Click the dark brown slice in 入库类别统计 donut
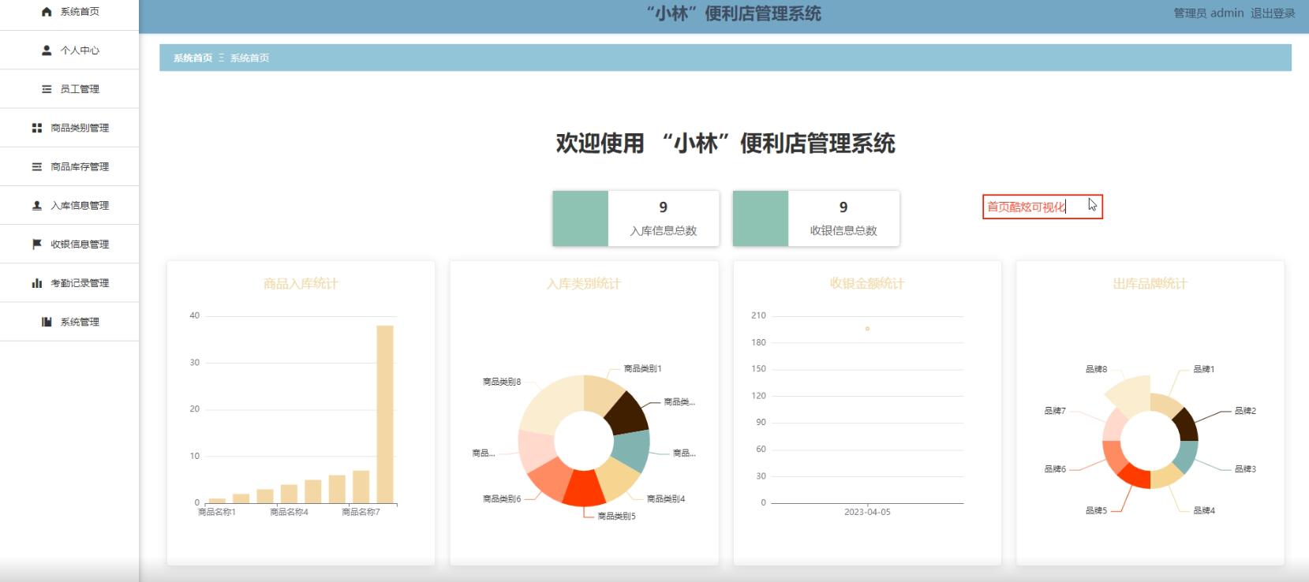This screenshot has width=1309, height=582. [x=628, y=413]
